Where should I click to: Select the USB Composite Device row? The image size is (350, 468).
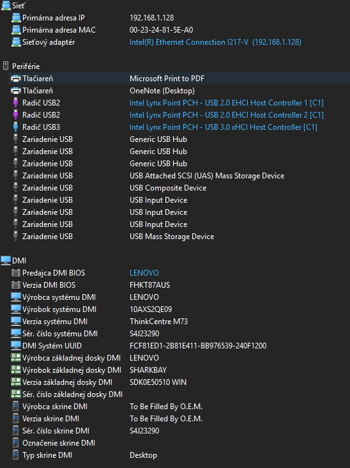click(x=175, y=188)
